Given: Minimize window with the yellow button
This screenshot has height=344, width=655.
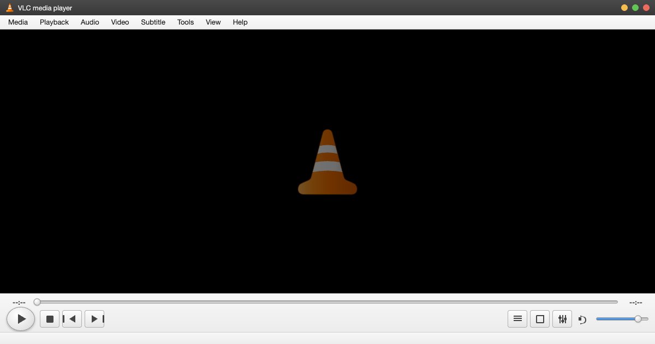Looking at the screenshot, I should click(x=624, y=8).
